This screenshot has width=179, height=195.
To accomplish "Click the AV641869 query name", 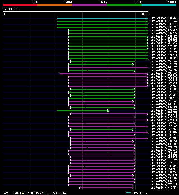I will coord(11,9).
